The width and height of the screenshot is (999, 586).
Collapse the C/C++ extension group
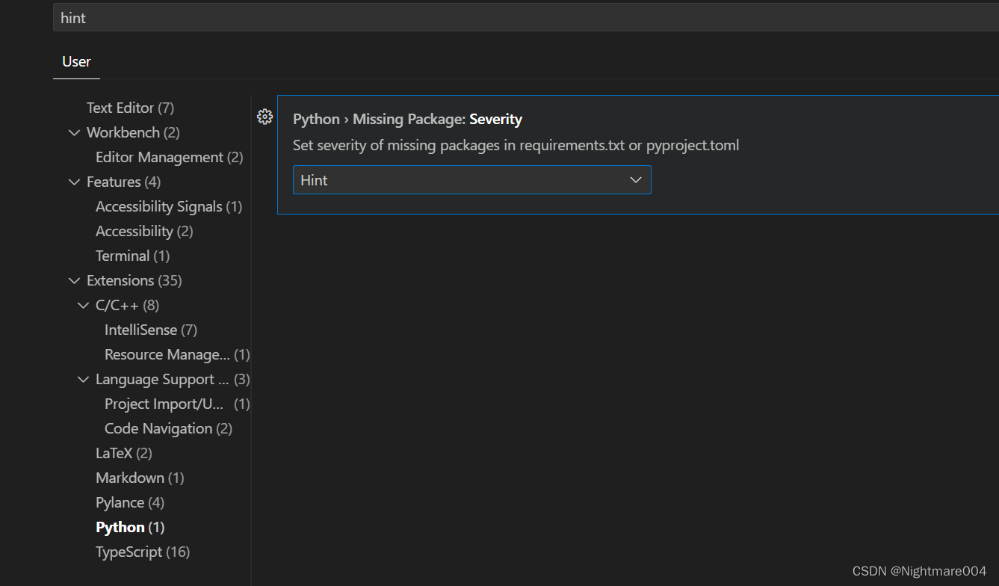coord(83,306)
